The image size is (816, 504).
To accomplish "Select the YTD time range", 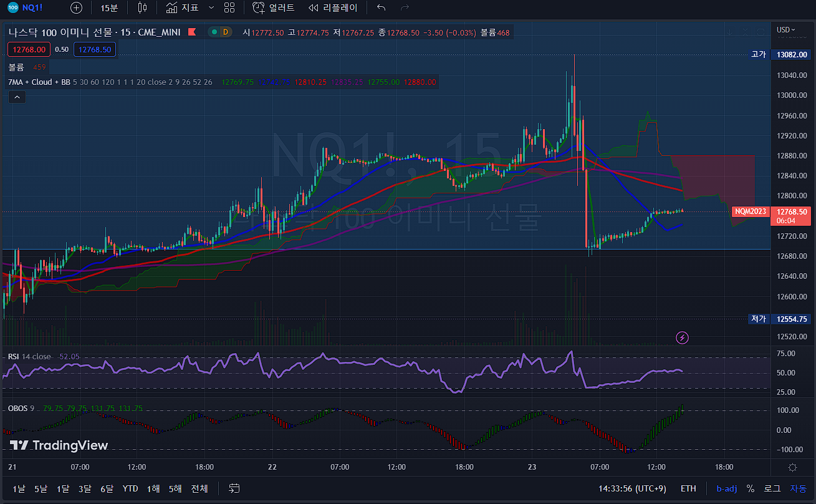I will pos(130,488).
